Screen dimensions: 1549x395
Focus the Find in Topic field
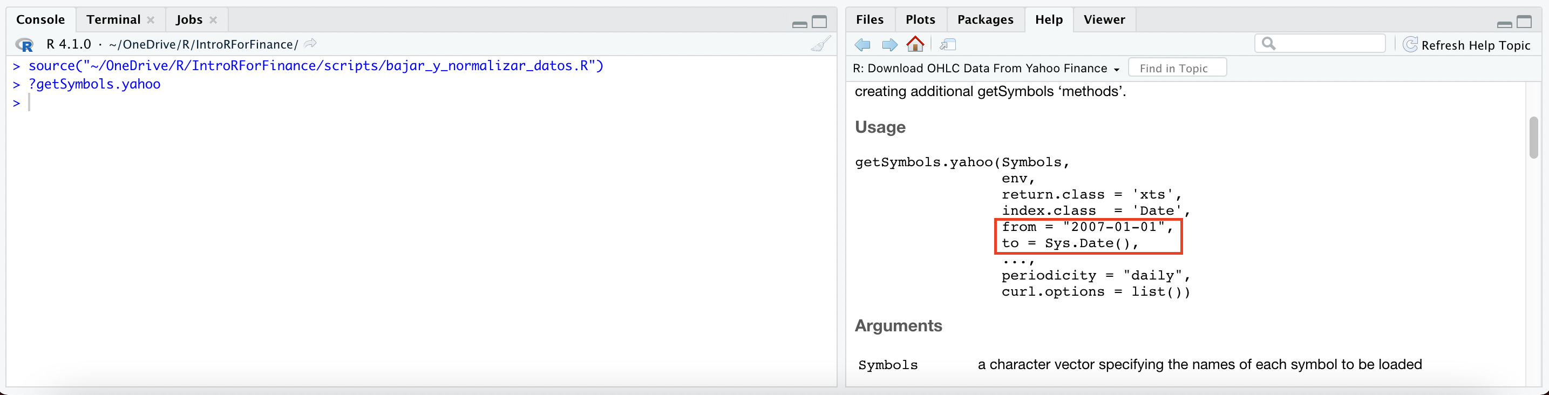pos(1177,68)
